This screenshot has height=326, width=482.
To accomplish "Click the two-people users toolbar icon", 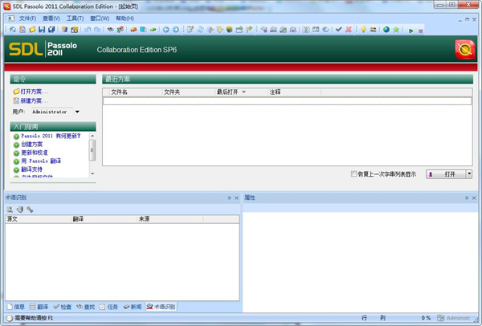I will tap(374, 30).
